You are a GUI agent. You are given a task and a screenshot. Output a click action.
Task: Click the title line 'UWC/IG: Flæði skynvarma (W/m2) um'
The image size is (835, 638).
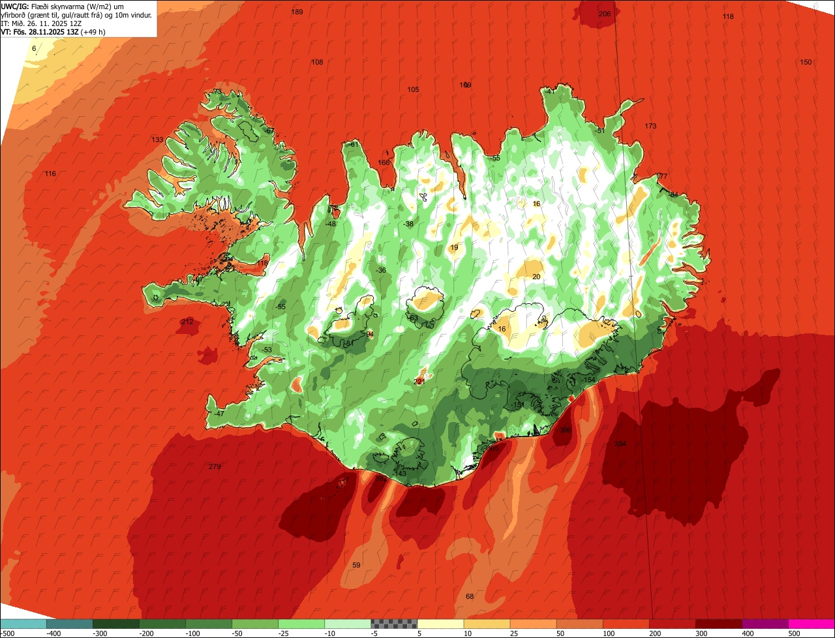pyautogui.click(x=63, y=6)
